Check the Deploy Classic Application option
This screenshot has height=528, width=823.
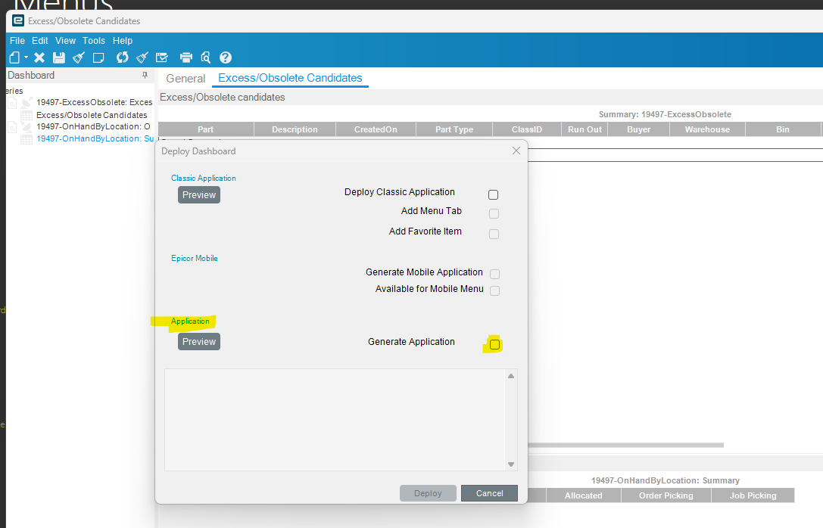point(493,194)
